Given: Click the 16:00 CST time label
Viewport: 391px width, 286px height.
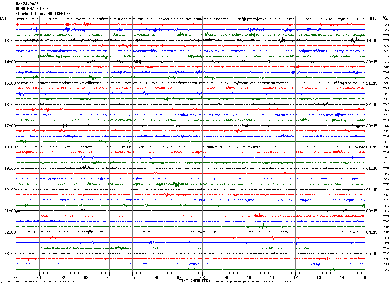Looking at the screenshot, I should [10, 105].
